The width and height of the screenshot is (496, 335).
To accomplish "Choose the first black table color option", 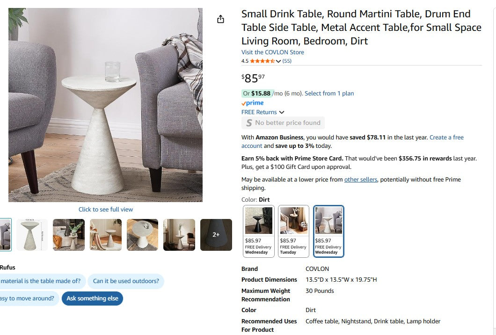I will click(259, 231).
